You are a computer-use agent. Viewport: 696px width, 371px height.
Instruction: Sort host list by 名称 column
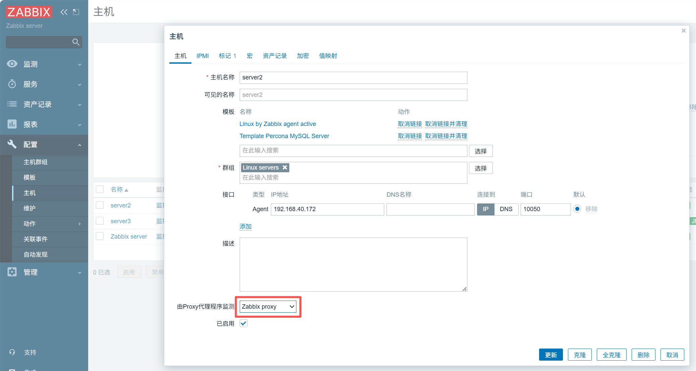pyautogui.click(x=119, y=190)
